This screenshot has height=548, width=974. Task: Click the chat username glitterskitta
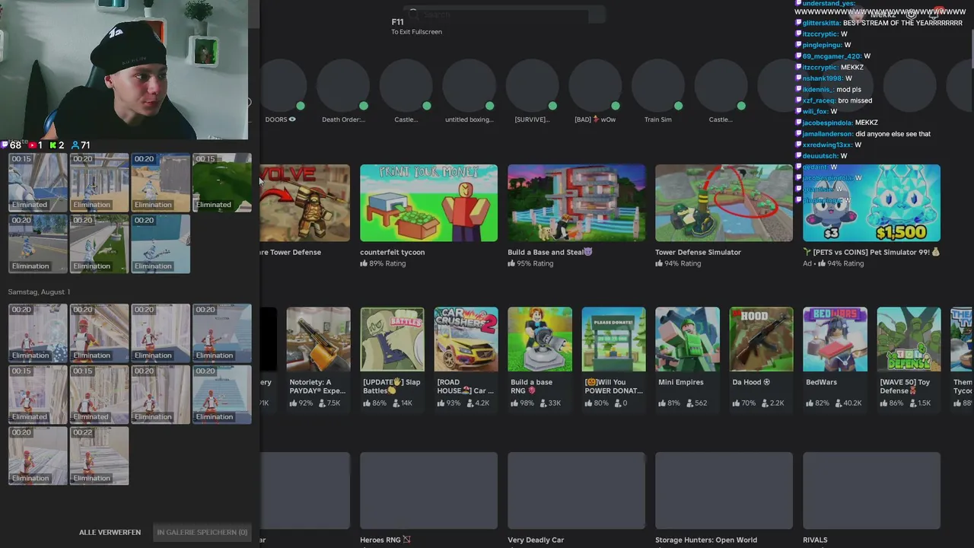click(820, 23)
